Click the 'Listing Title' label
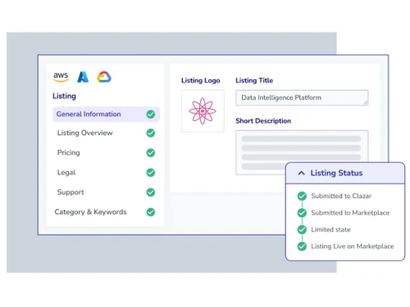This screenshot has width=410, height=307. tap(254, 80)
